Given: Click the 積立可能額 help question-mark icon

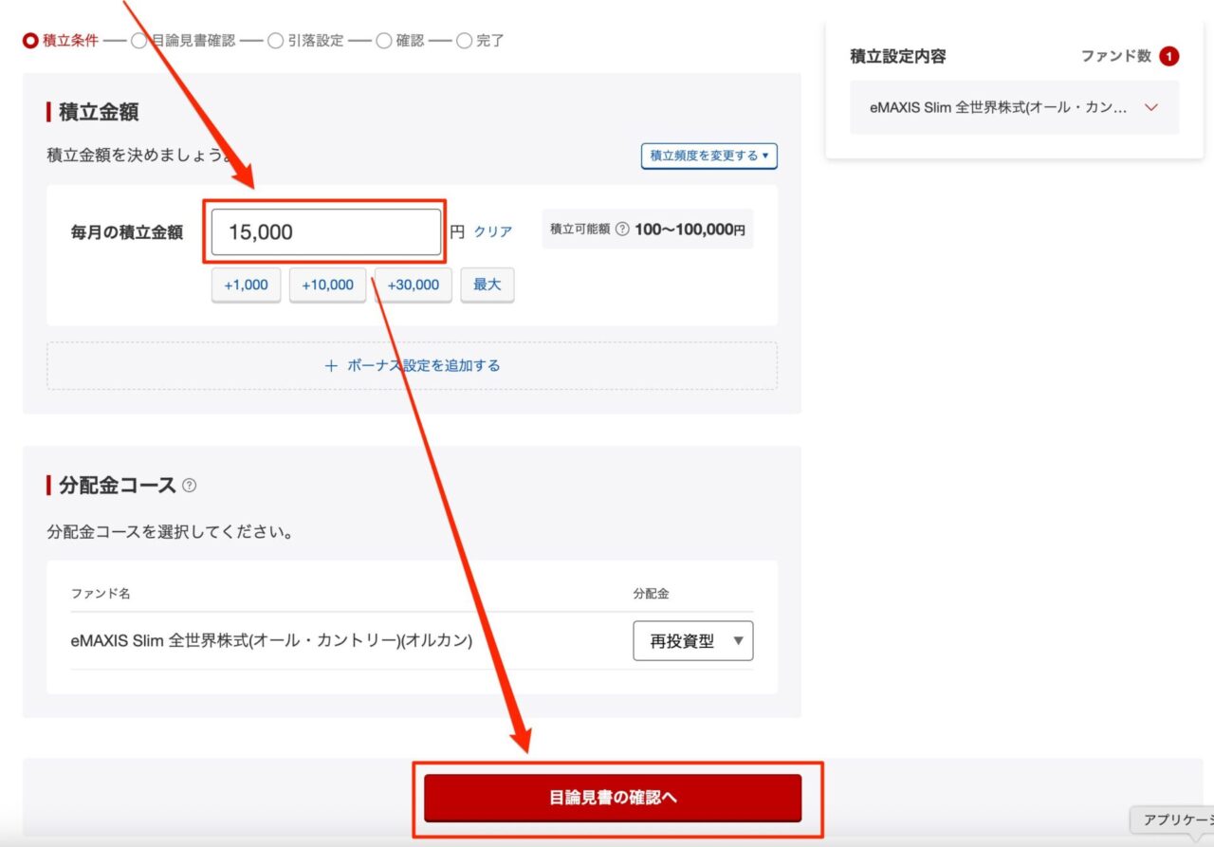Looking at the screenshot, I should click(x=621, y=228).
